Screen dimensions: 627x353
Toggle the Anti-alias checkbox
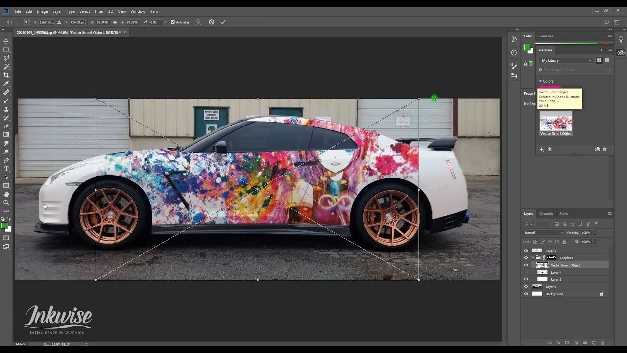173,22
